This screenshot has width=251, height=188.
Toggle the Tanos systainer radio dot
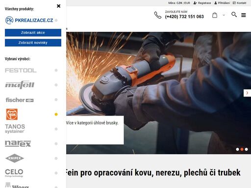coord(56,129)
